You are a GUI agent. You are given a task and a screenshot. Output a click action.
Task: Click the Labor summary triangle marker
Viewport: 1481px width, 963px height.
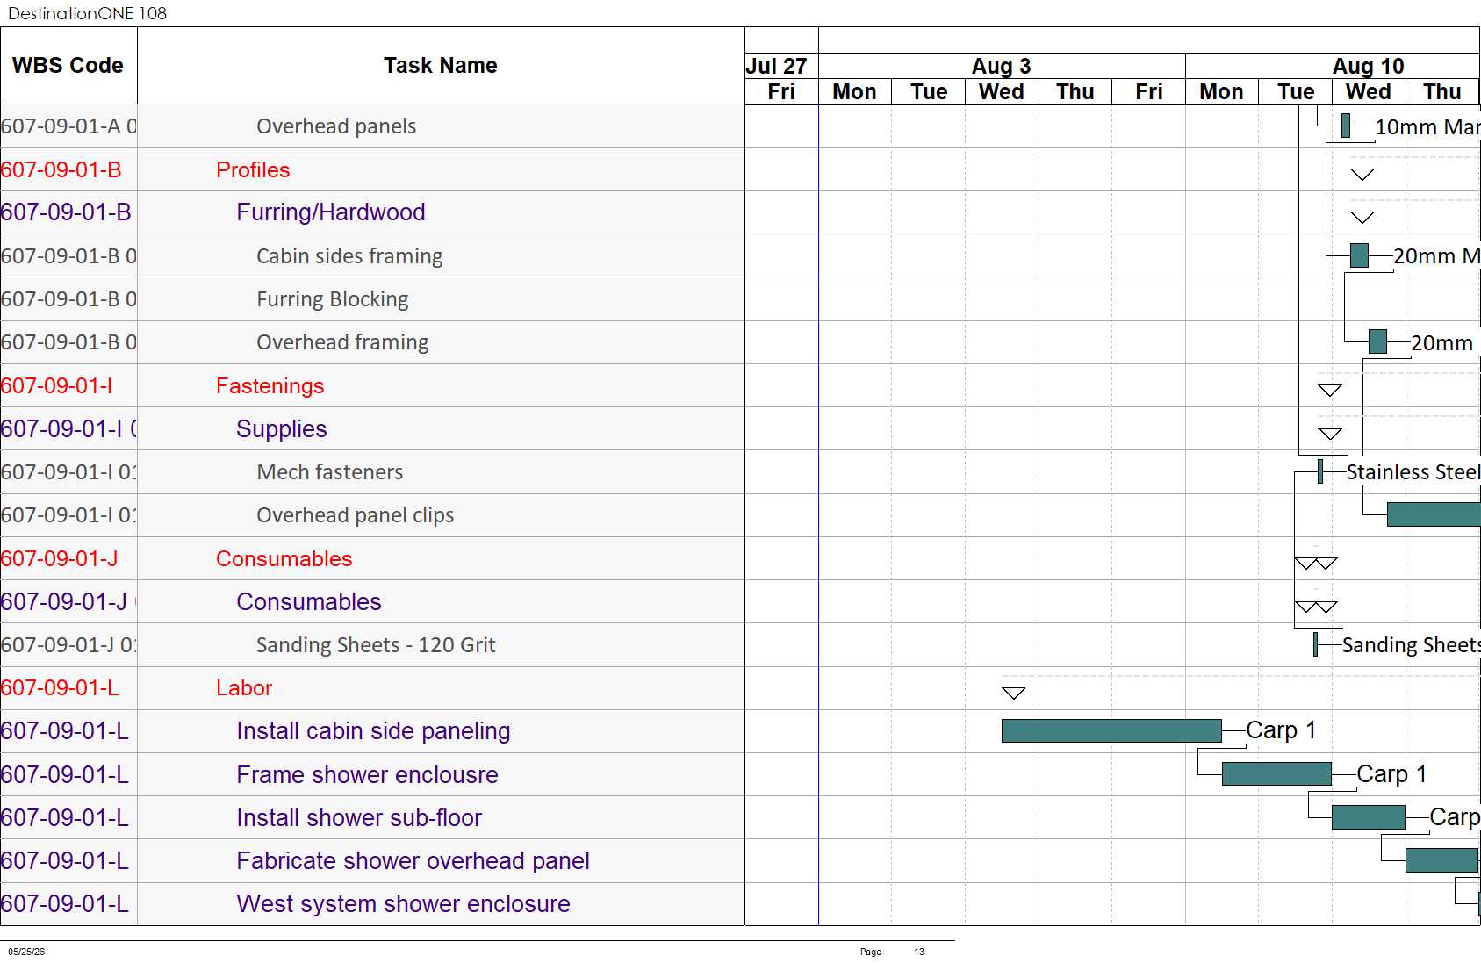click(x=1014, y=693)
